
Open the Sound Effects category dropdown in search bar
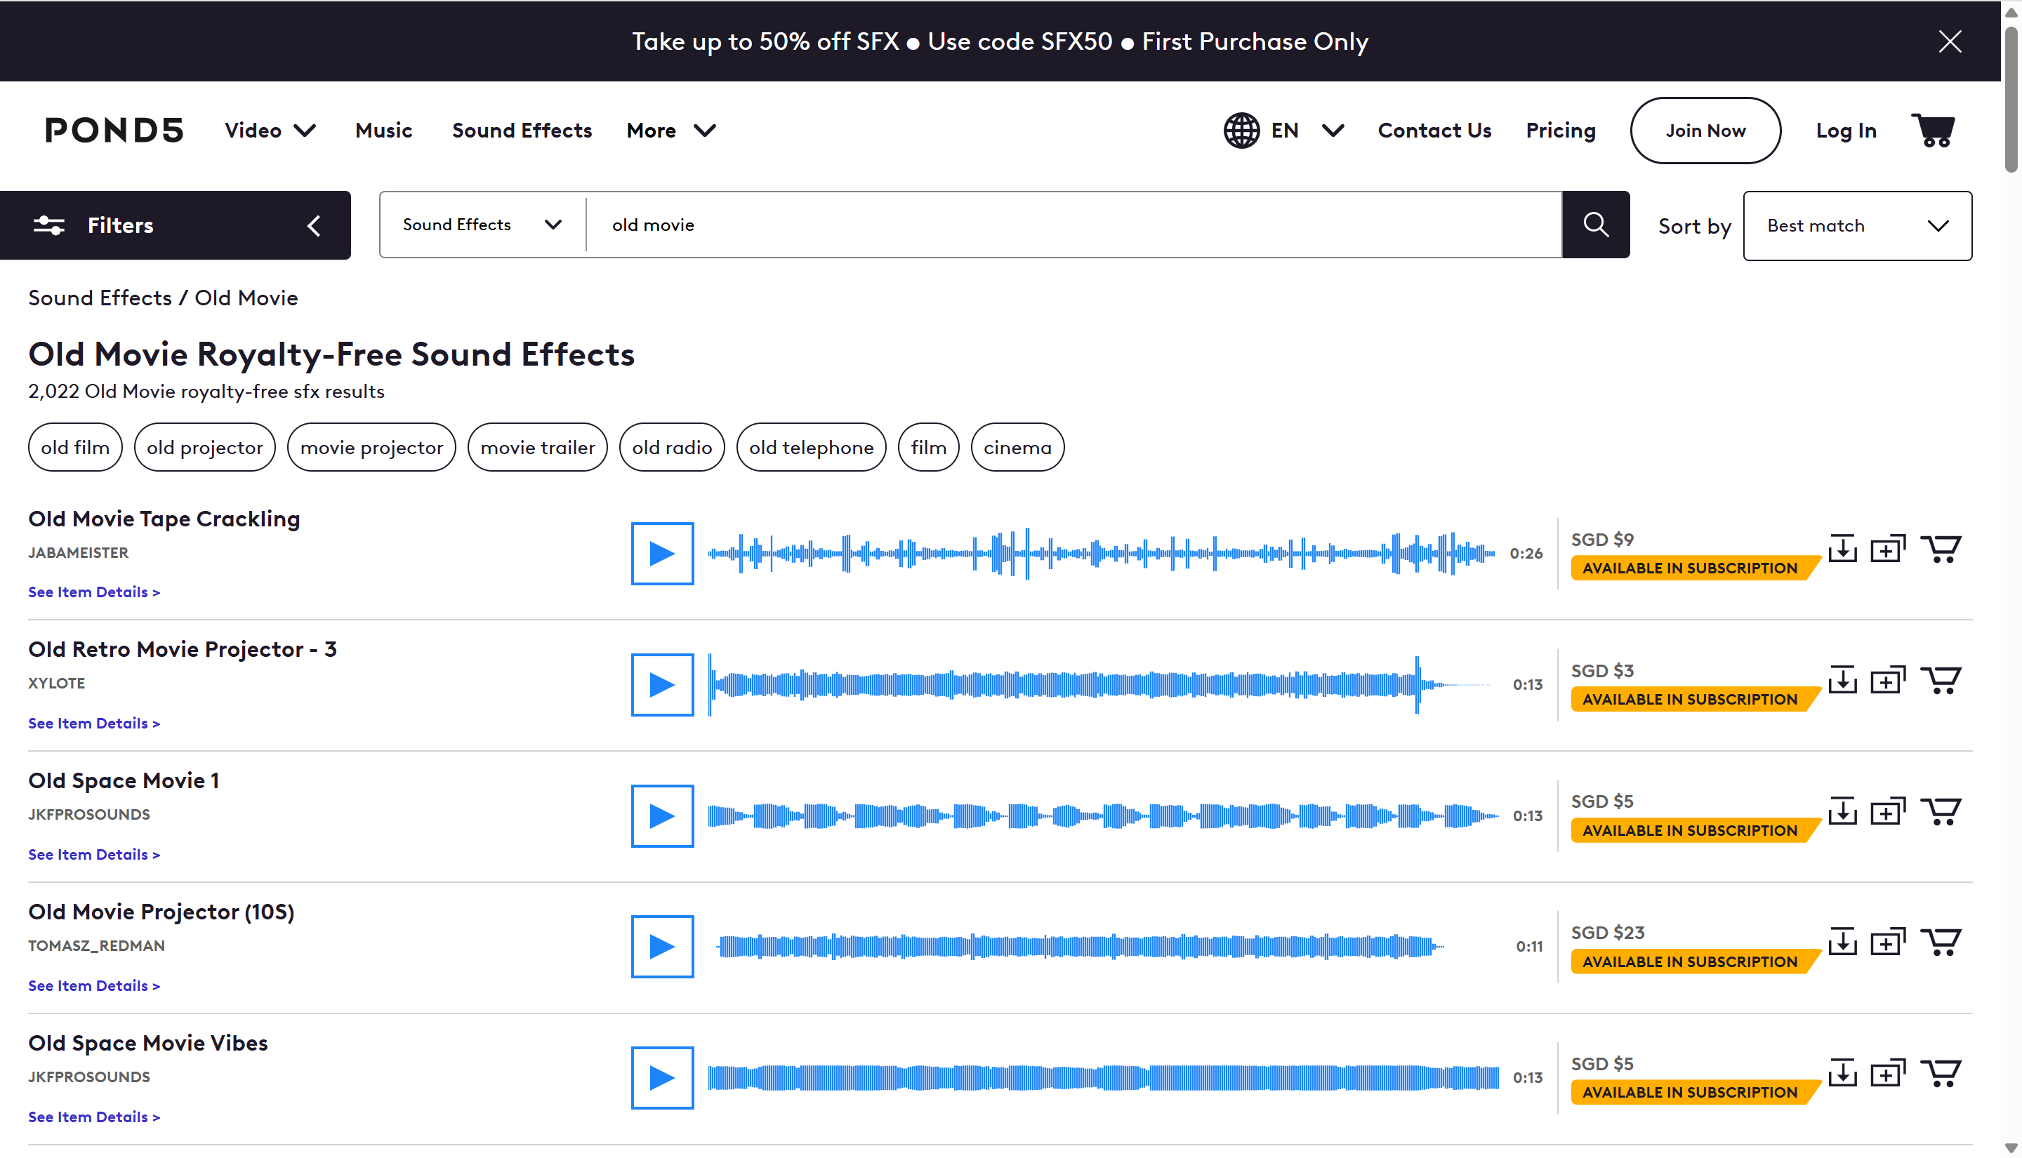(x=480, y=225)
